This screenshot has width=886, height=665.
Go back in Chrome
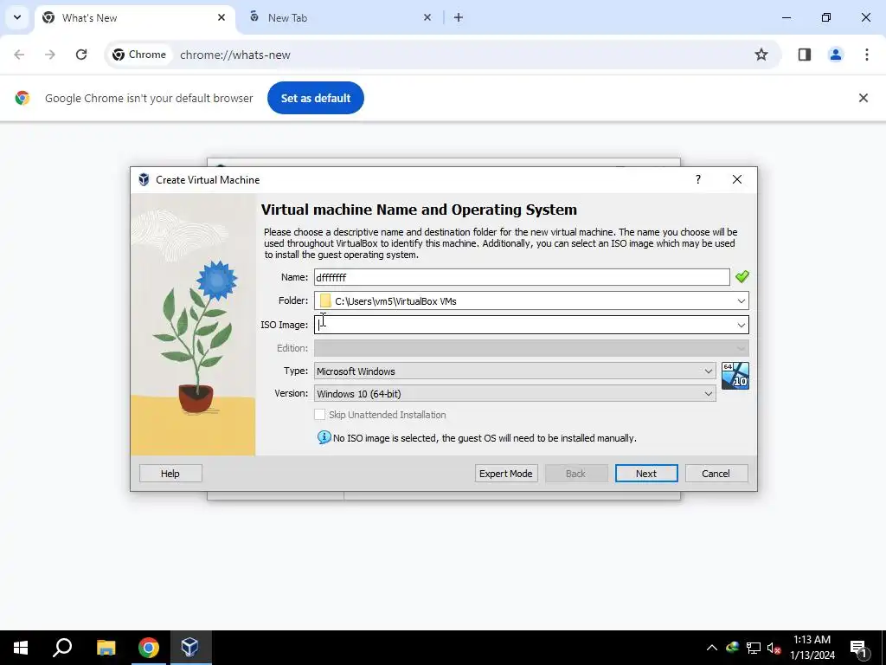19,55
